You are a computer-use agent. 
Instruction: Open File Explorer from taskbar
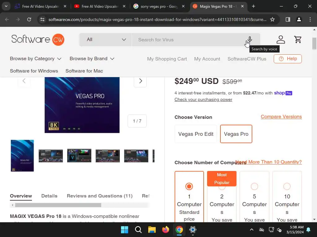[x=152, y=230]
